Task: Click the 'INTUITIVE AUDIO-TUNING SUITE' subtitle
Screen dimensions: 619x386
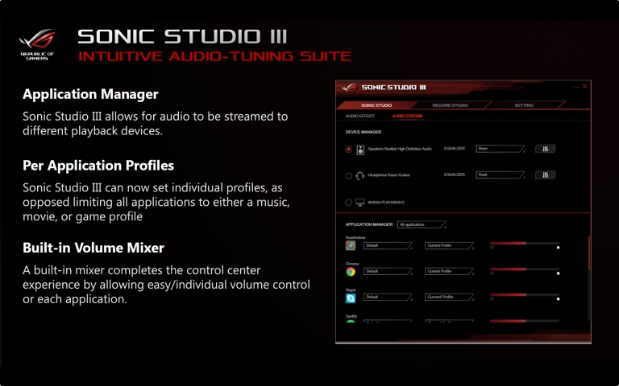Action: pos(214,56)
